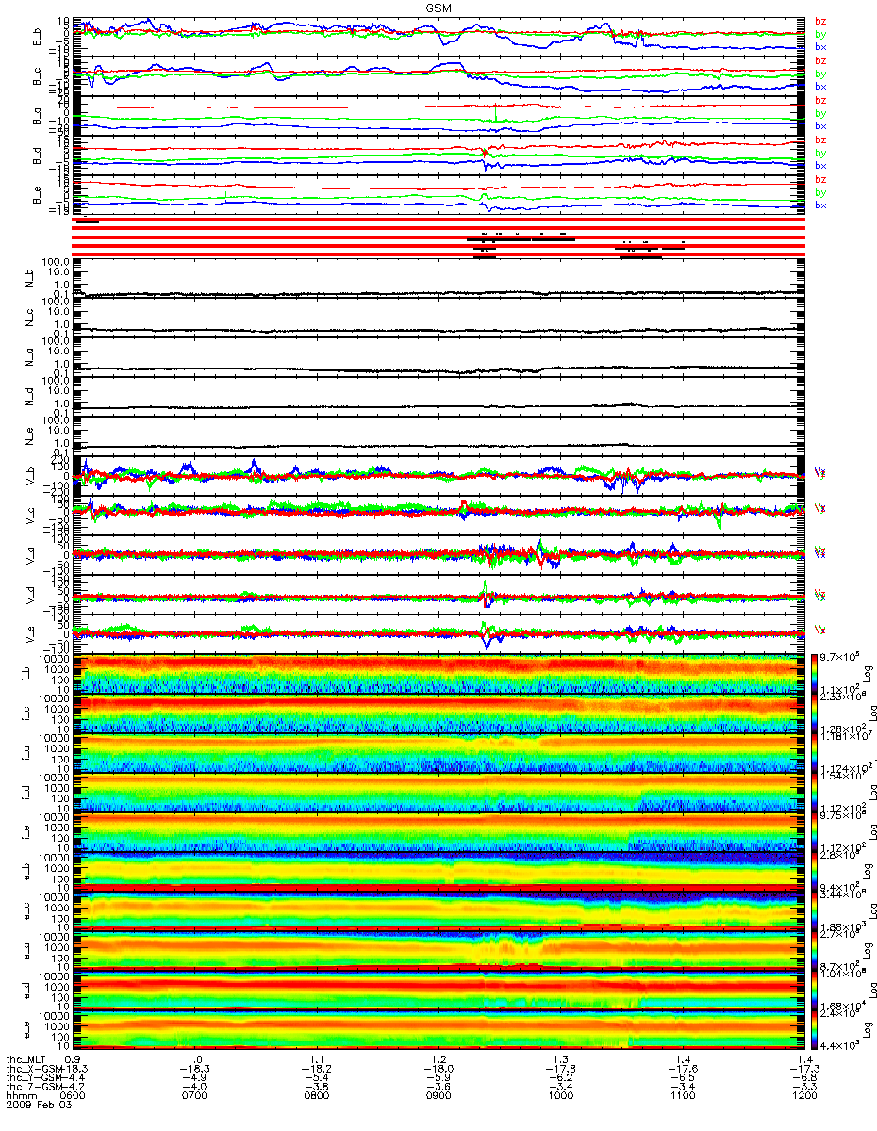Click the 0600 time tick label

tap(74, 1097)
